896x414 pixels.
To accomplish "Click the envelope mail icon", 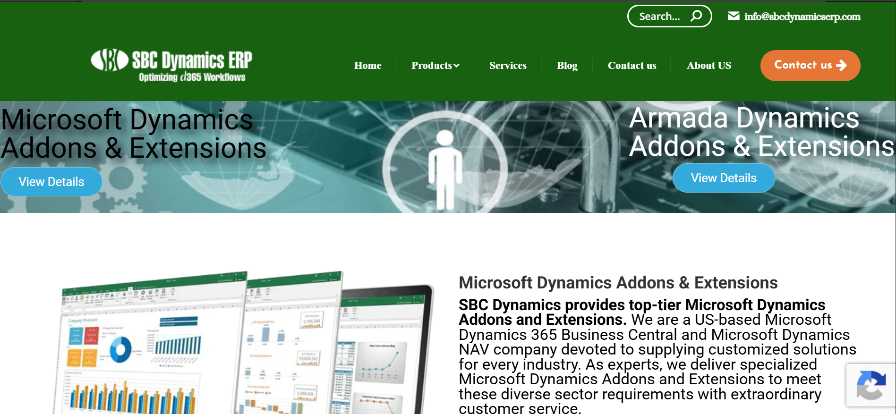I will (734, 16).
